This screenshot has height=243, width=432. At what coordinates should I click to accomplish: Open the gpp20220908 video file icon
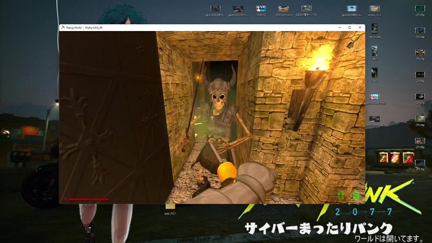tap(351, 10)
